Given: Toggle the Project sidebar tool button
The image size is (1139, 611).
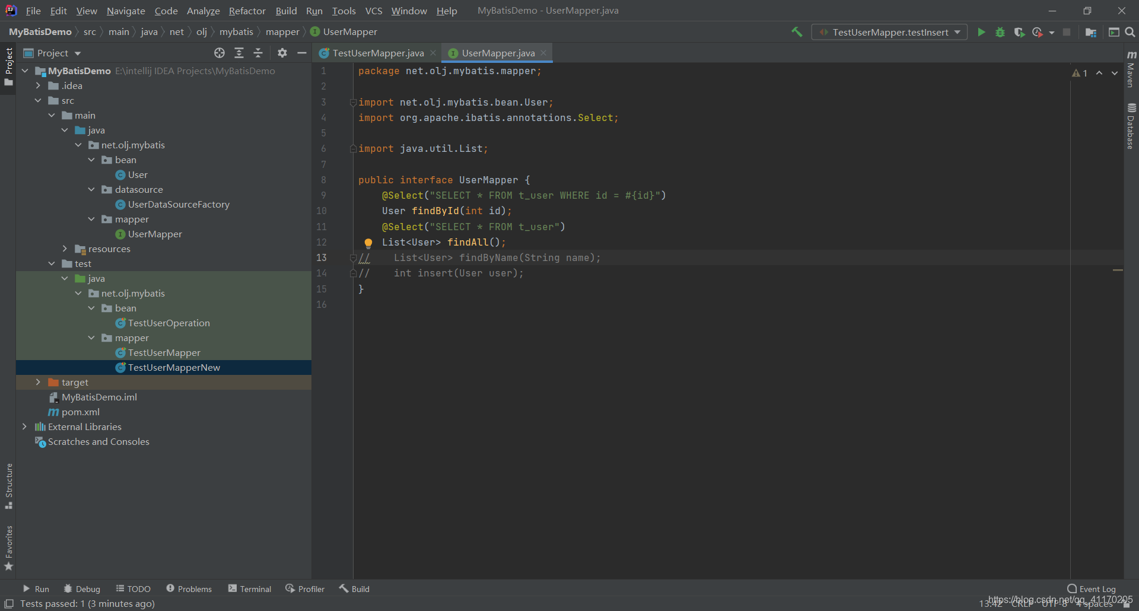Looking at the screenshot, I should click(x=8, y=66).
